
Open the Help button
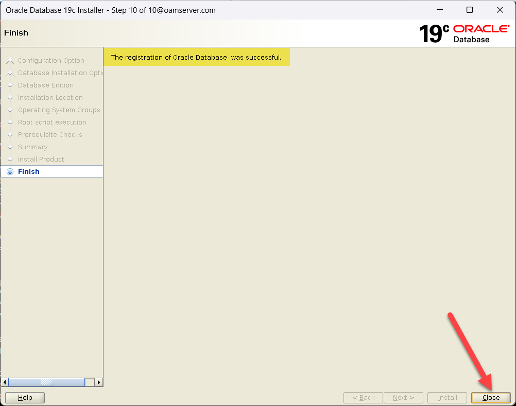[25, 398]
